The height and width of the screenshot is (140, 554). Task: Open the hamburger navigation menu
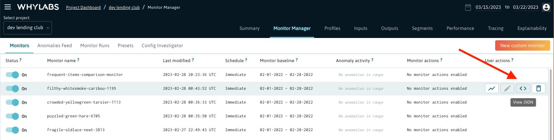pos(8,7)
